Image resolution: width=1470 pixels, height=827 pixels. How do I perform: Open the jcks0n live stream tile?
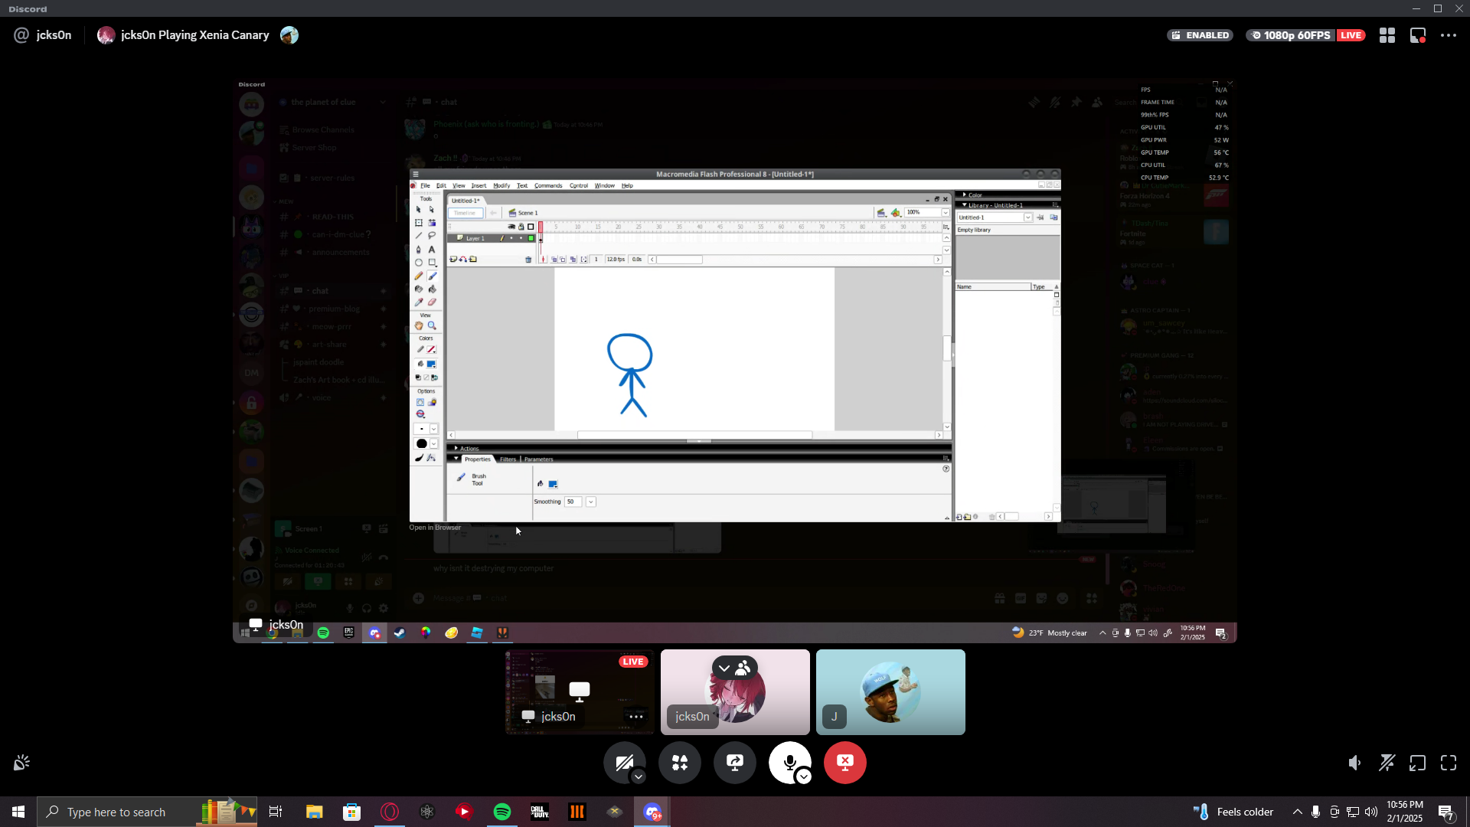coord(580,691)
